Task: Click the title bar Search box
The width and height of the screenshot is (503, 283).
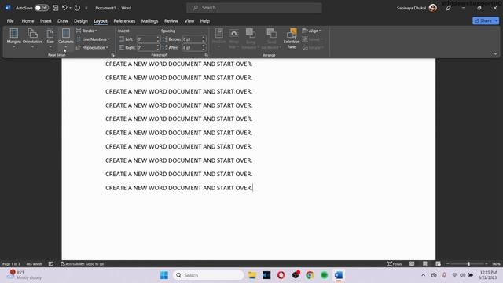Action: pos(254,8)
